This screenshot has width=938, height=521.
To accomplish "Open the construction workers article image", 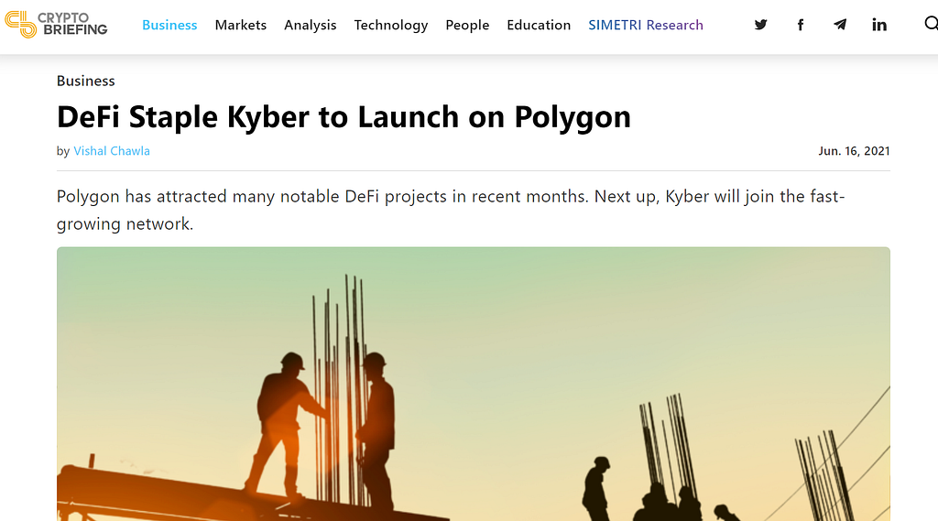I will coord(474,384).
